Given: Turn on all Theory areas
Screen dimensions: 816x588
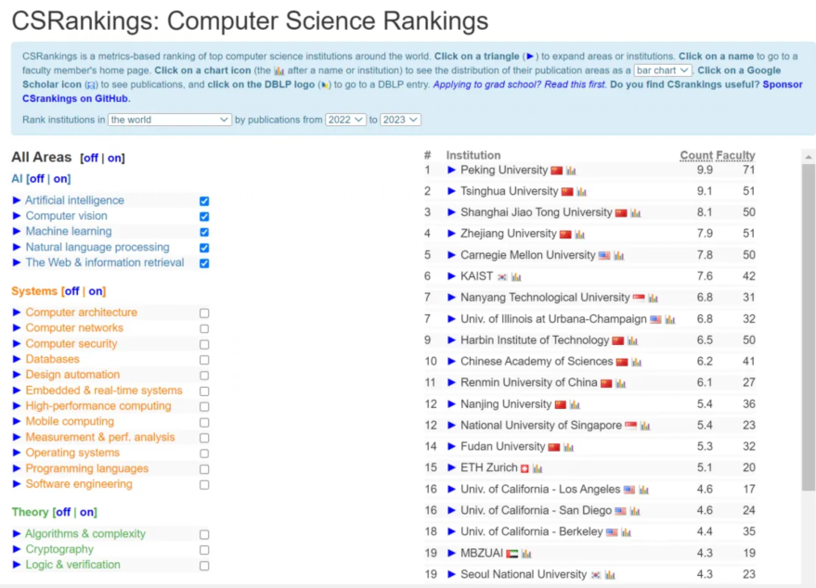Looking at the screenshot, I should coord(87,512).
